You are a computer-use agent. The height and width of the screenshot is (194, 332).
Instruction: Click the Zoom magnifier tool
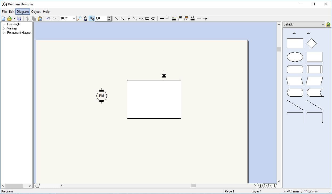click(79, 19)
